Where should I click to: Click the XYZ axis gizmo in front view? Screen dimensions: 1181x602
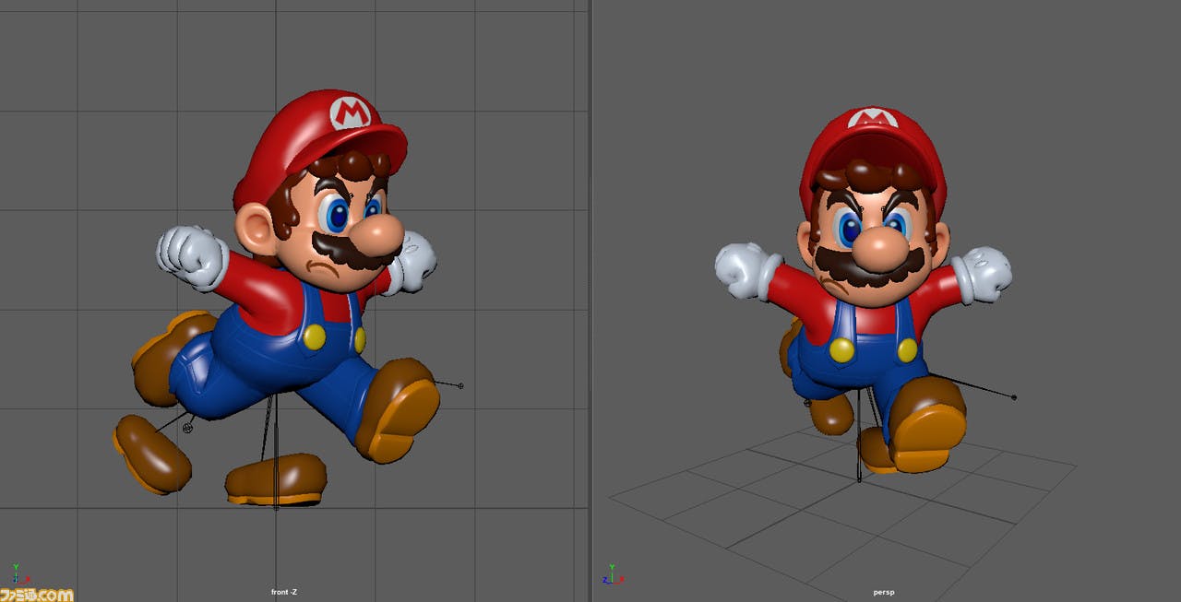pos(18,573)
